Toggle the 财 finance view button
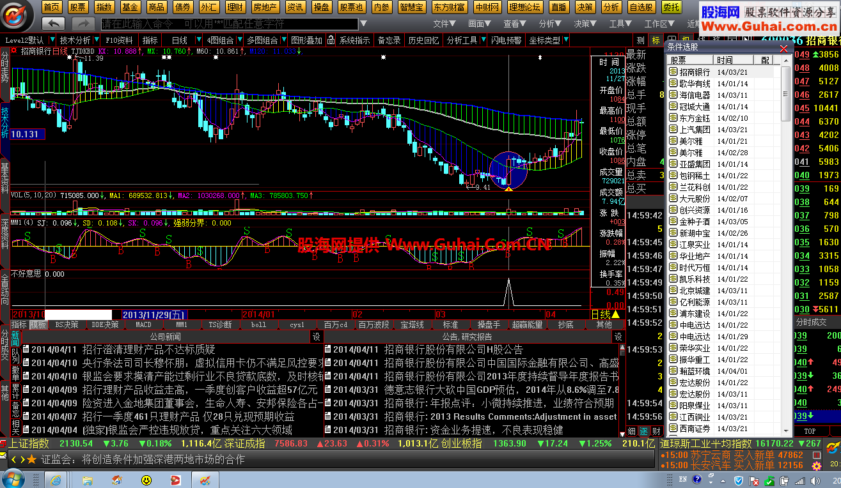Image resolution: width=841 pixels, height=488 pixels. 657,431
